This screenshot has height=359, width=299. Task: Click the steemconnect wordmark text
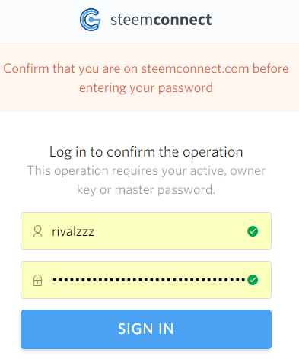coord(161,20)
